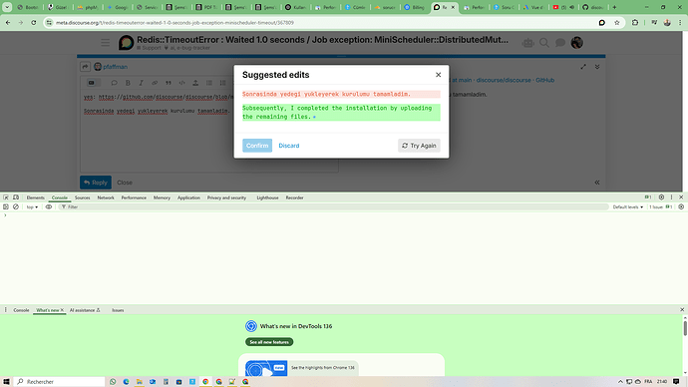This screenshot has width=688, height=387.
Task: Click the live expression eye icon
Action: [x=49, y=206]
